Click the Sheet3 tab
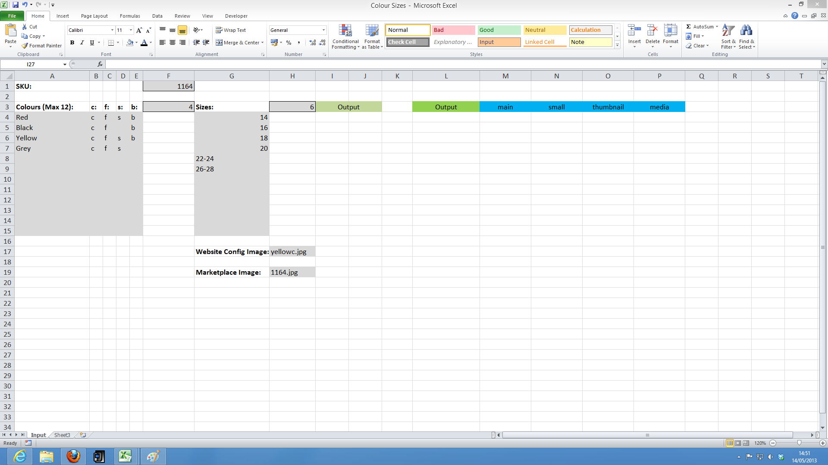Image resolution: width=828 pixels, height=465 pixels. [61, 435]
